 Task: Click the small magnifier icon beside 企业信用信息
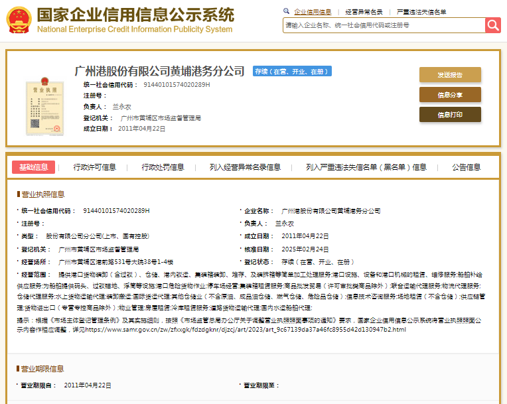(286, 11)
